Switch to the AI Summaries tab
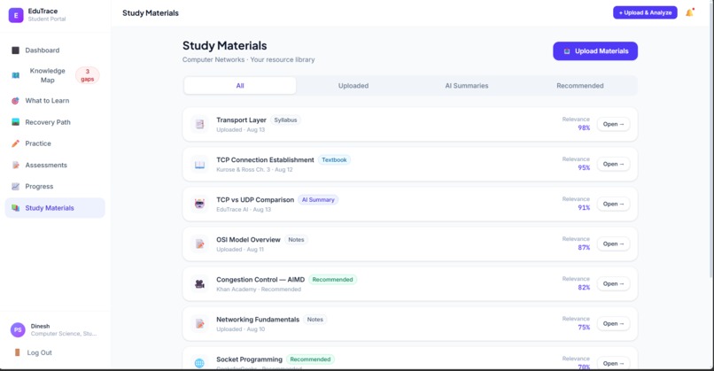This screenshot has height=371, width=714. click(467, 86)
